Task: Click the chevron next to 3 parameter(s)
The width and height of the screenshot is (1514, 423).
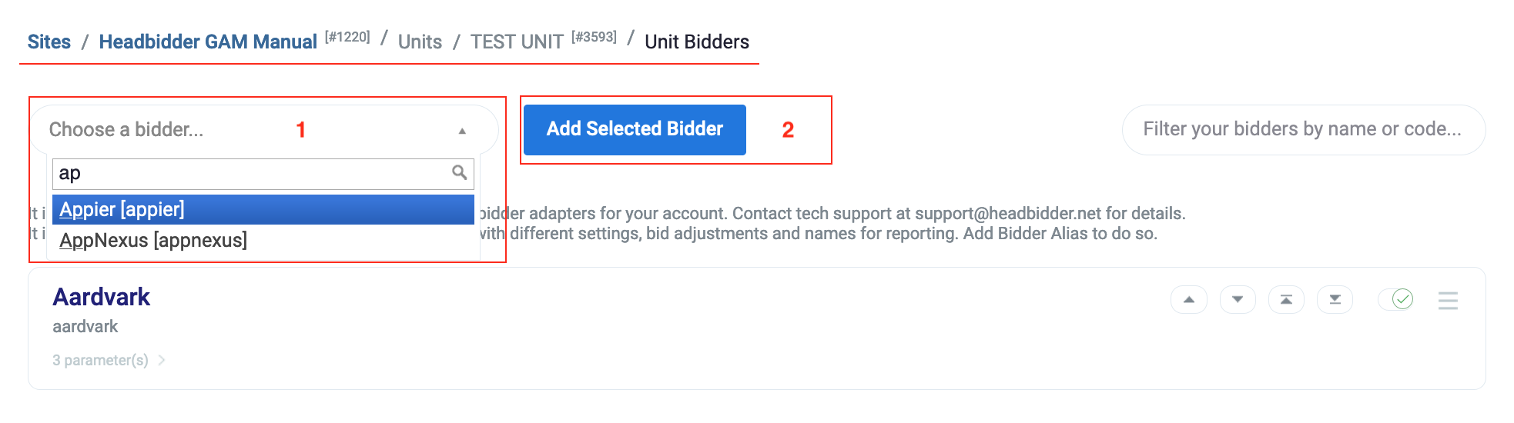Action: 162,360
